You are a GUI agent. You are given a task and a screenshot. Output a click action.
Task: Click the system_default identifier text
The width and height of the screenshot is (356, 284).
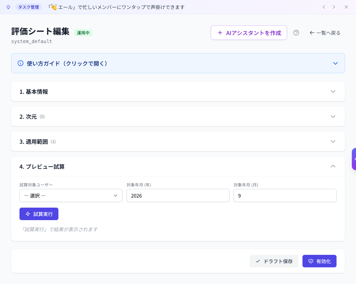point(32,41)
